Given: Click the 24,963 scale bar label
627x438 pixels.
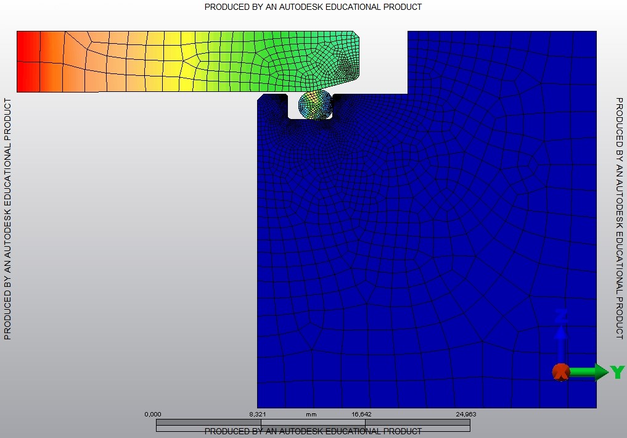Looking at the screenshot, I should pyautogui.click(x=465, y=414).
